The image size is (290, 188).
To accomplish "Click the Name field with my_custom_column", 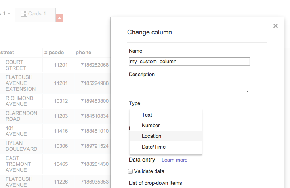I will [189, 61].
